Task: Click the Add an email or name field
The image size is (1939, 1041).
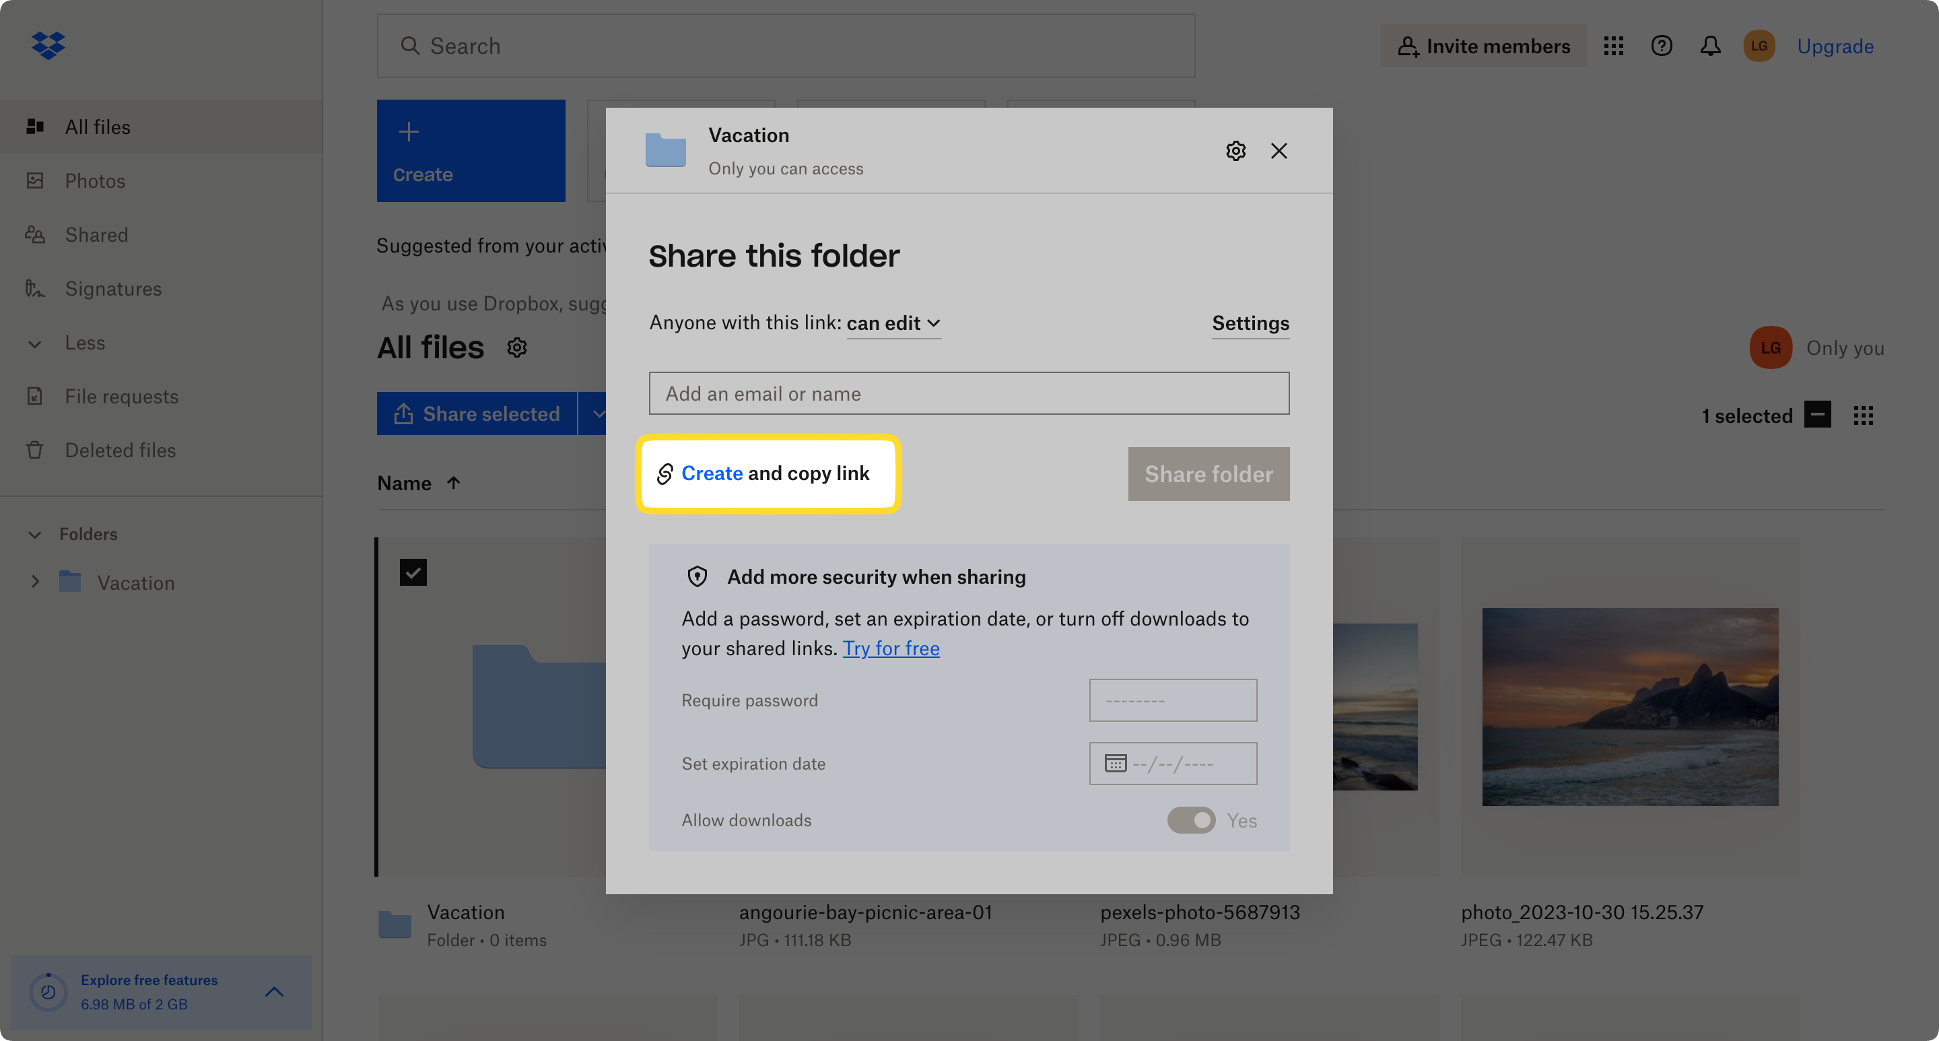Action: 969,393
